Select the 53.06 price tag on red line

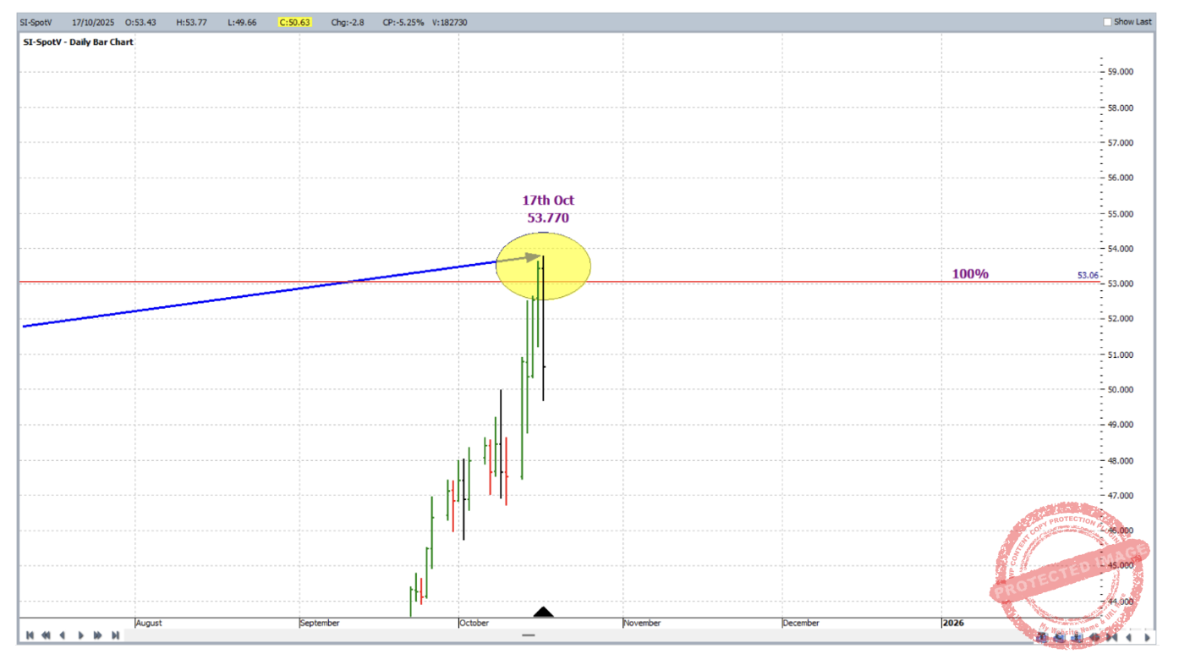pyautogui.click(x=1088, y=275)
